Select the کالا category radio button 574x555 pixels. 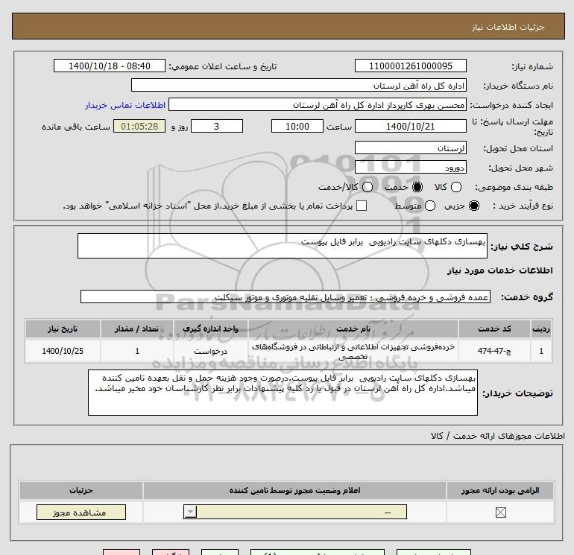click(455, 187)
